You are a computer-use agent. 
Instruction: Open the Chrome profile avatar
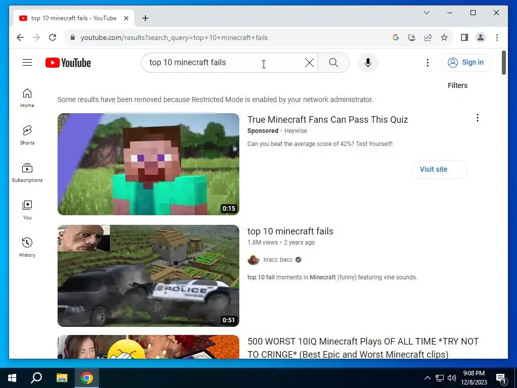click(481, 37)
